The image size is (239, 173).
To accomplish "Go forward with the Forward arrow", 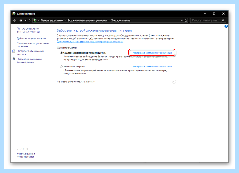I will tap(21, 20).
